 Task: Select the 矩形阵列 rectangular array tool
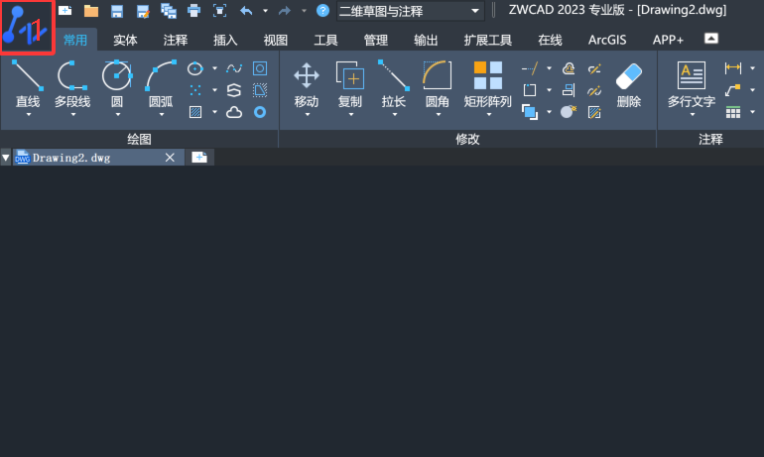(488, 82)
